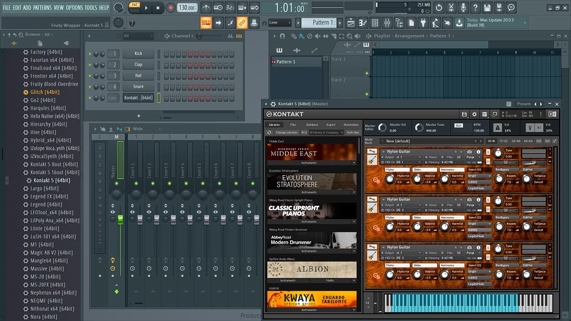This screenshot has height=321, width=571.
Task: Click the Kontakt refresh libraries icon
Action: point(269,132)
